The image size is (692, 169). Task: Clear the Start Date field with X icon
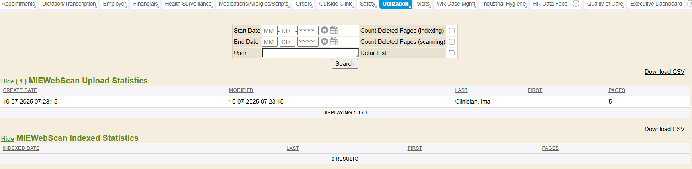(x=324, y=30)
